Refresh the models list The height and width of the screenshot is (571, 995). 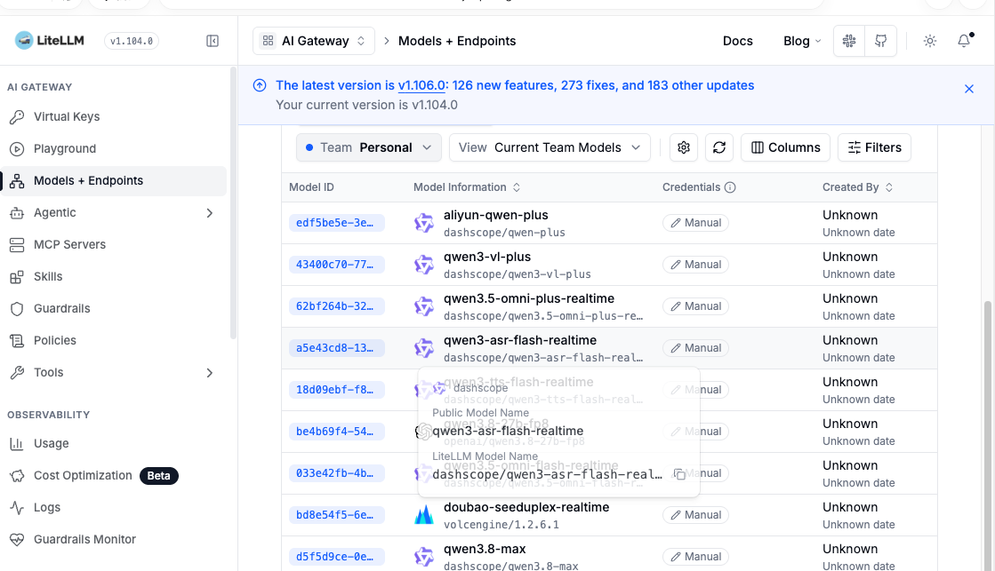pos(719,147)
